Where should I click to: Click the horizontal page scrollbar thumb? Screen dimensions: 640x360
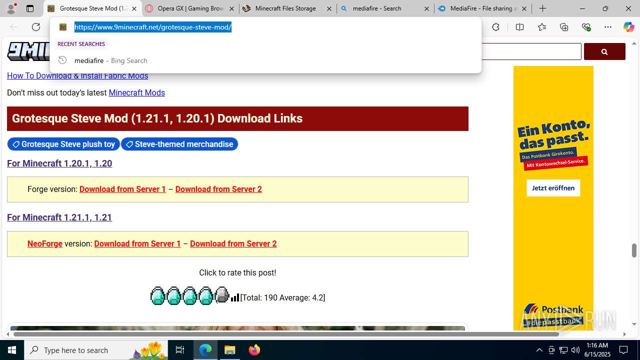(286, 334)
